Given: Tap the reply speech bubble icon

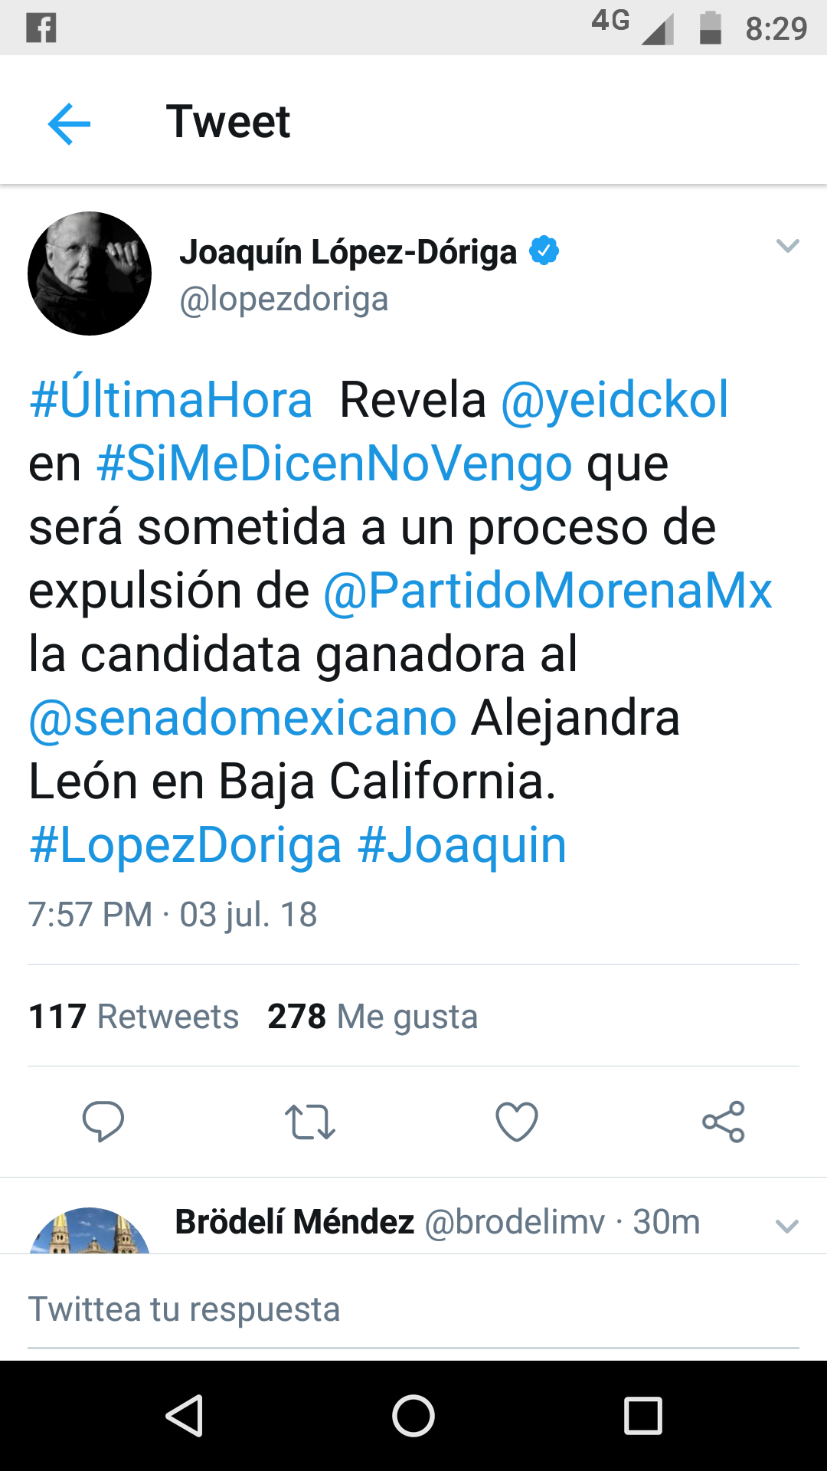Looking at the screenshot, I should coord(103,1122).
